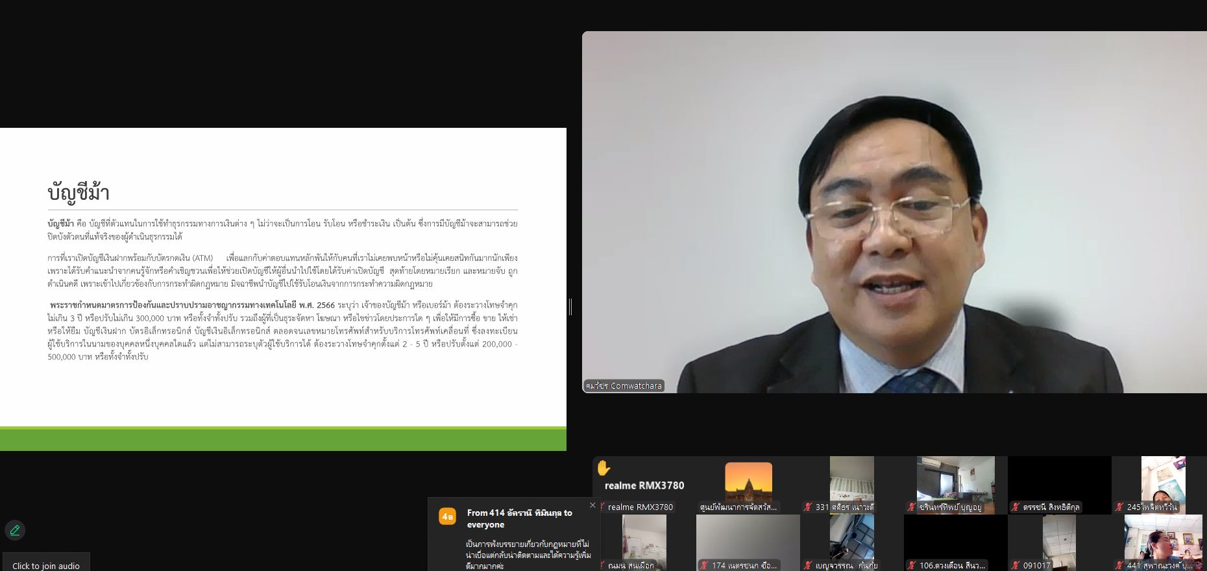Viewport: 1207px width, 571px height.
Task: Click the speaker name label Comwatchara
Action: [624, 385]
